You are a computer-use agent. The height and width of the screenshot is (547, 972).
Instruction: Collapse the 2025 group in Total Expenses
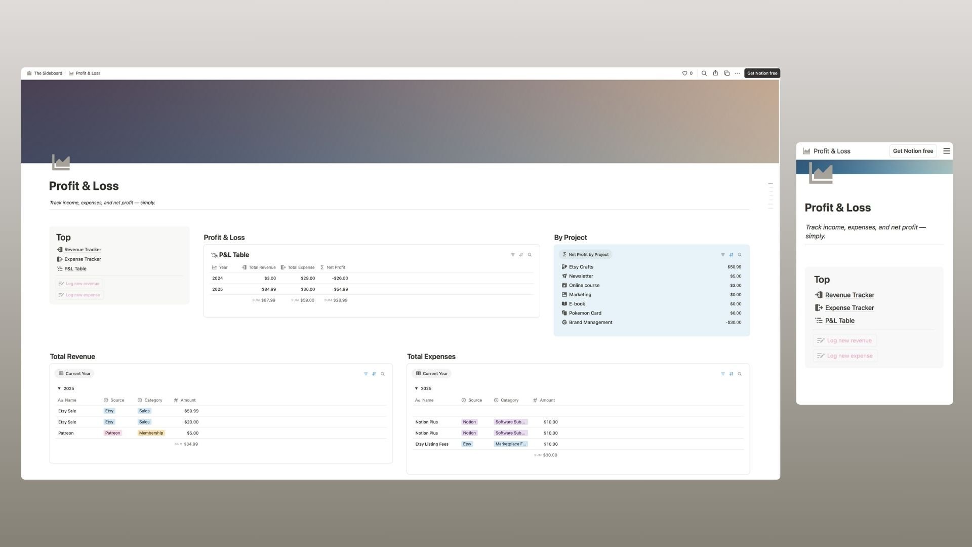[416, 388]
